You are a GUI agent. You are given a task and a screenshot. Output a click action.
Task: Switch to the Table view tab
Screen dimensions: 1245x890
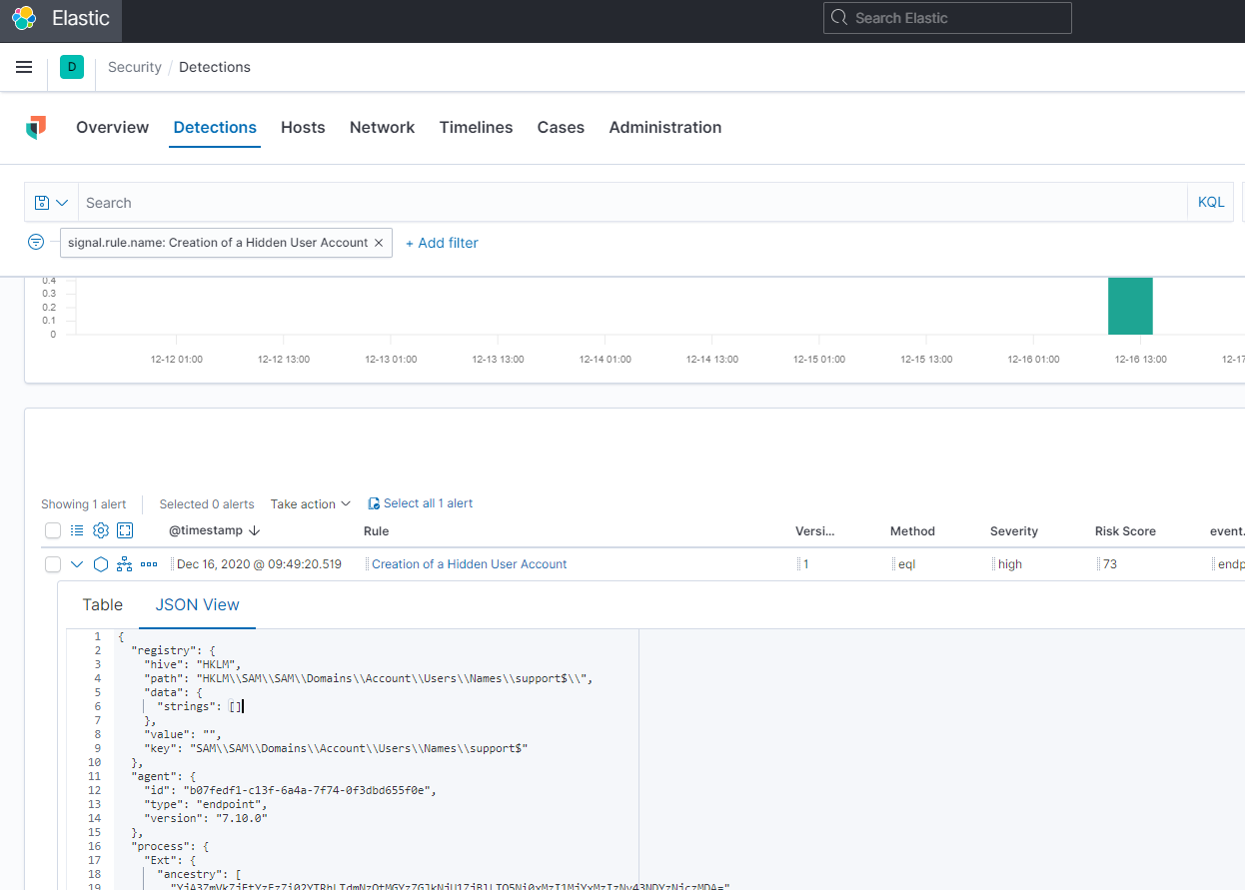(x=102, y=604)
